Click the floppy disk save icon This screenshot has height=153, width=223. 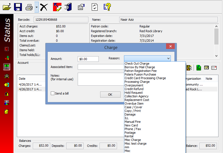pyautogui.click(x=18, y=7)
